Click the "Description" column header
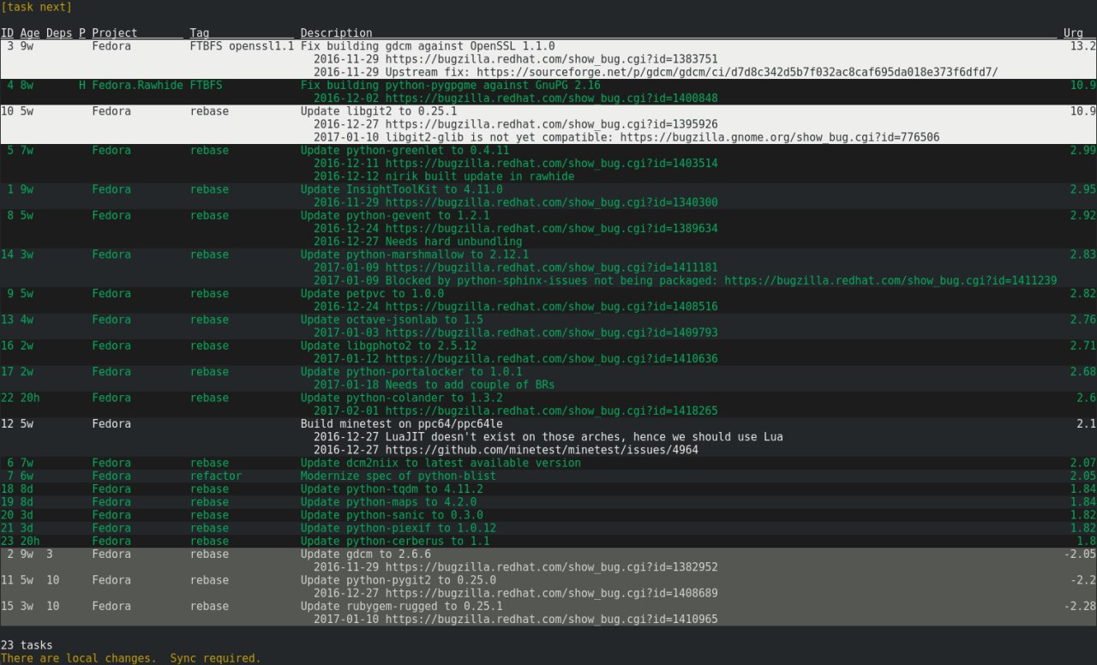Image resolution: width=1097 pixels, height=665 pixels. coord(337,33)
